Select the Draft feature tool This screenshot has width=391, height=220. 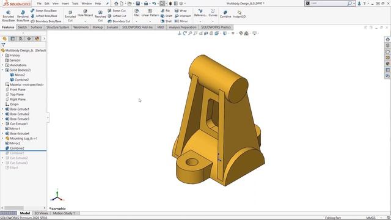click(x=166, y=16)
